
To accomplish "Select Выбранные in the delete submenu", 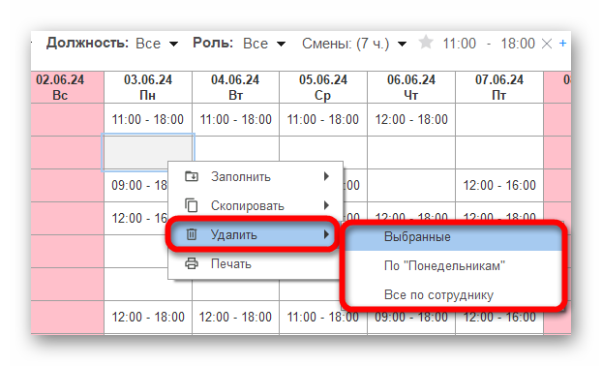I will point(453,236).
